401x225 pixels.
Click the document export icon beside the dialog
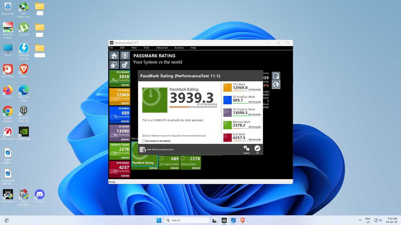point(276,76)
